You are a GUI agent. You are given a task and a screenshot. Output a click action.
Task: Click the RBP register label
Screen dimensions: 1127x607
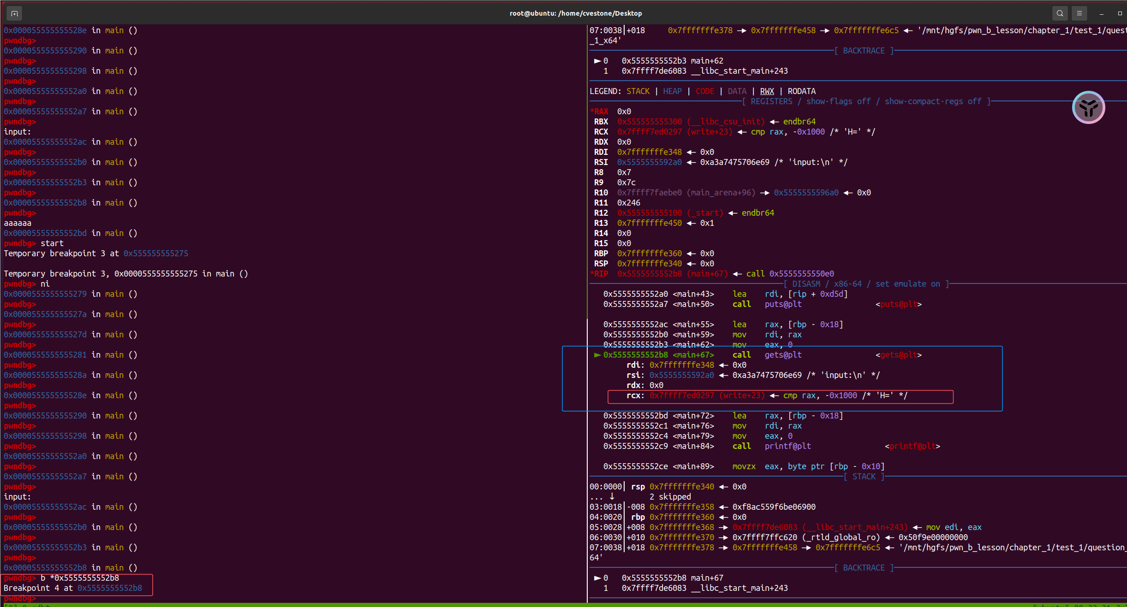pyautogui.click(x=601, y=253)
